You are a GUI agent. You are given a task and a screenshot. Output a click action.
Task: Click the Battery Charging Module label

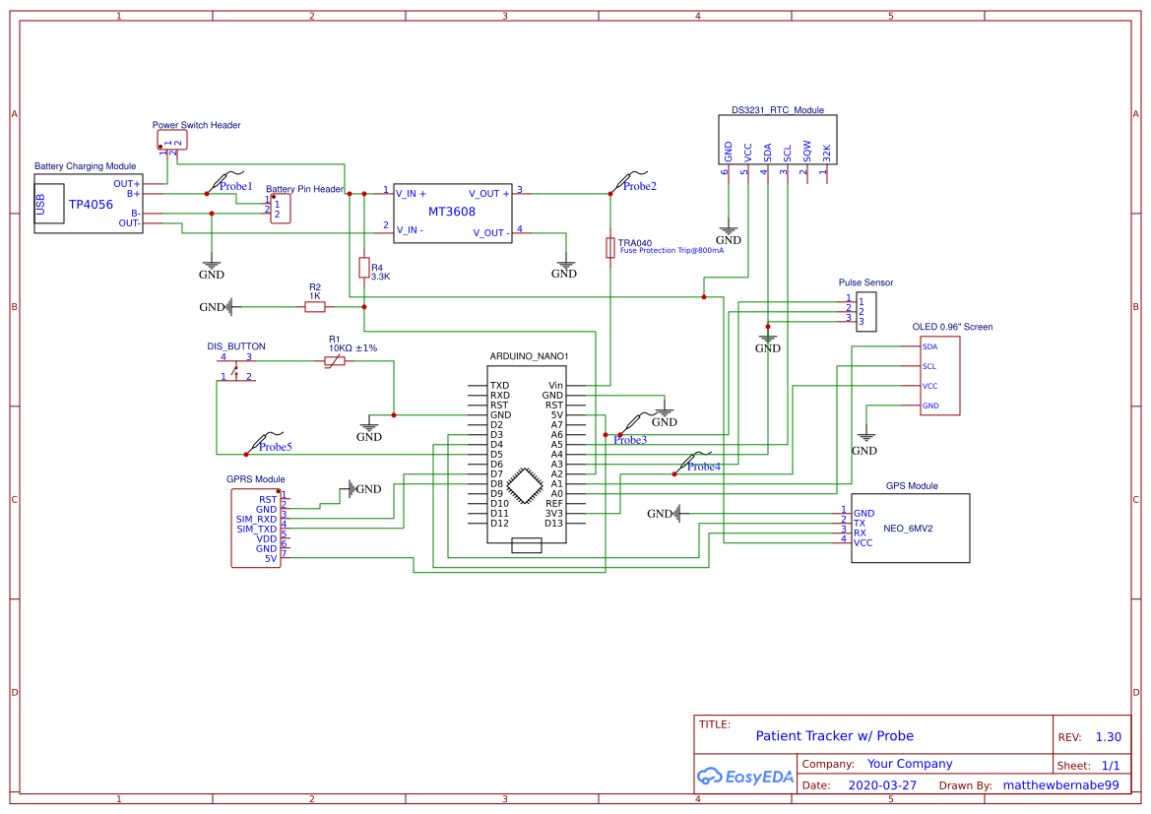(x=85, y=166)
